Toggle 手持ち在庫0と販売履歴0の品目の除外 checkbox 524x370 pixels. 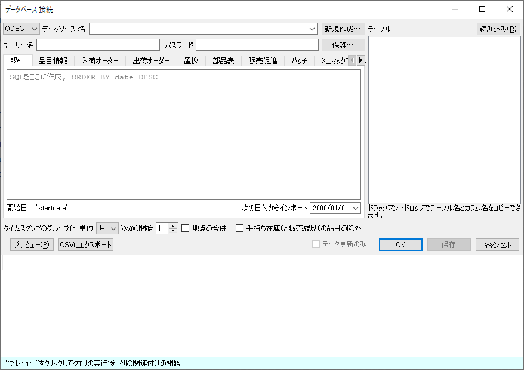pos(240,228)
